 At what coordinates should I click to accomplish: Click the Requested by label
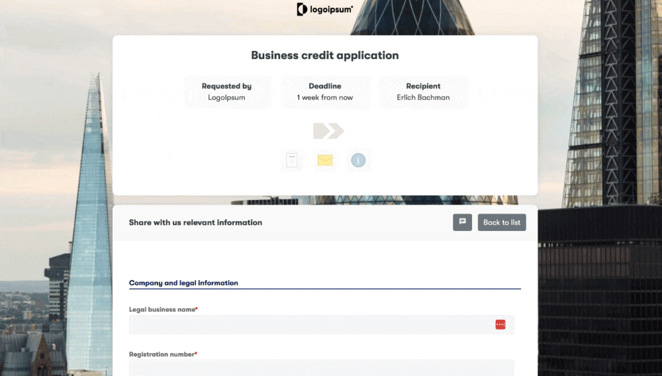(x=226, y=86)
